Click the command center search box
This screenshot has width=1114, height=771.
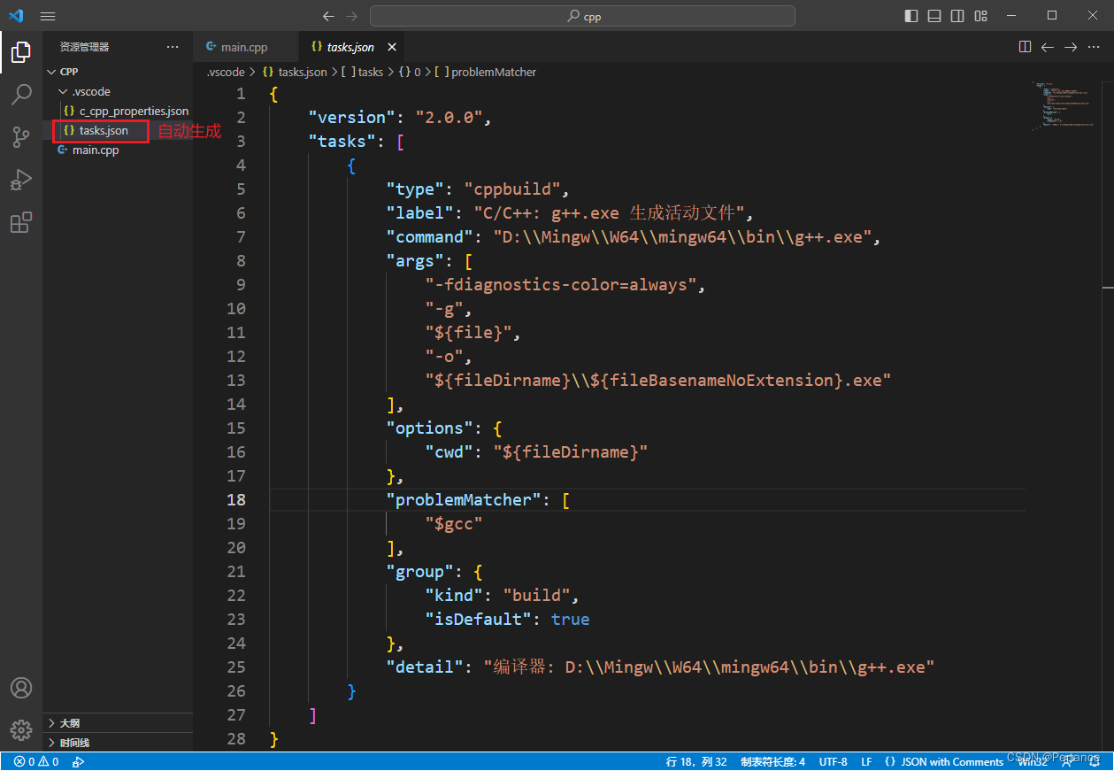[582, 16]
